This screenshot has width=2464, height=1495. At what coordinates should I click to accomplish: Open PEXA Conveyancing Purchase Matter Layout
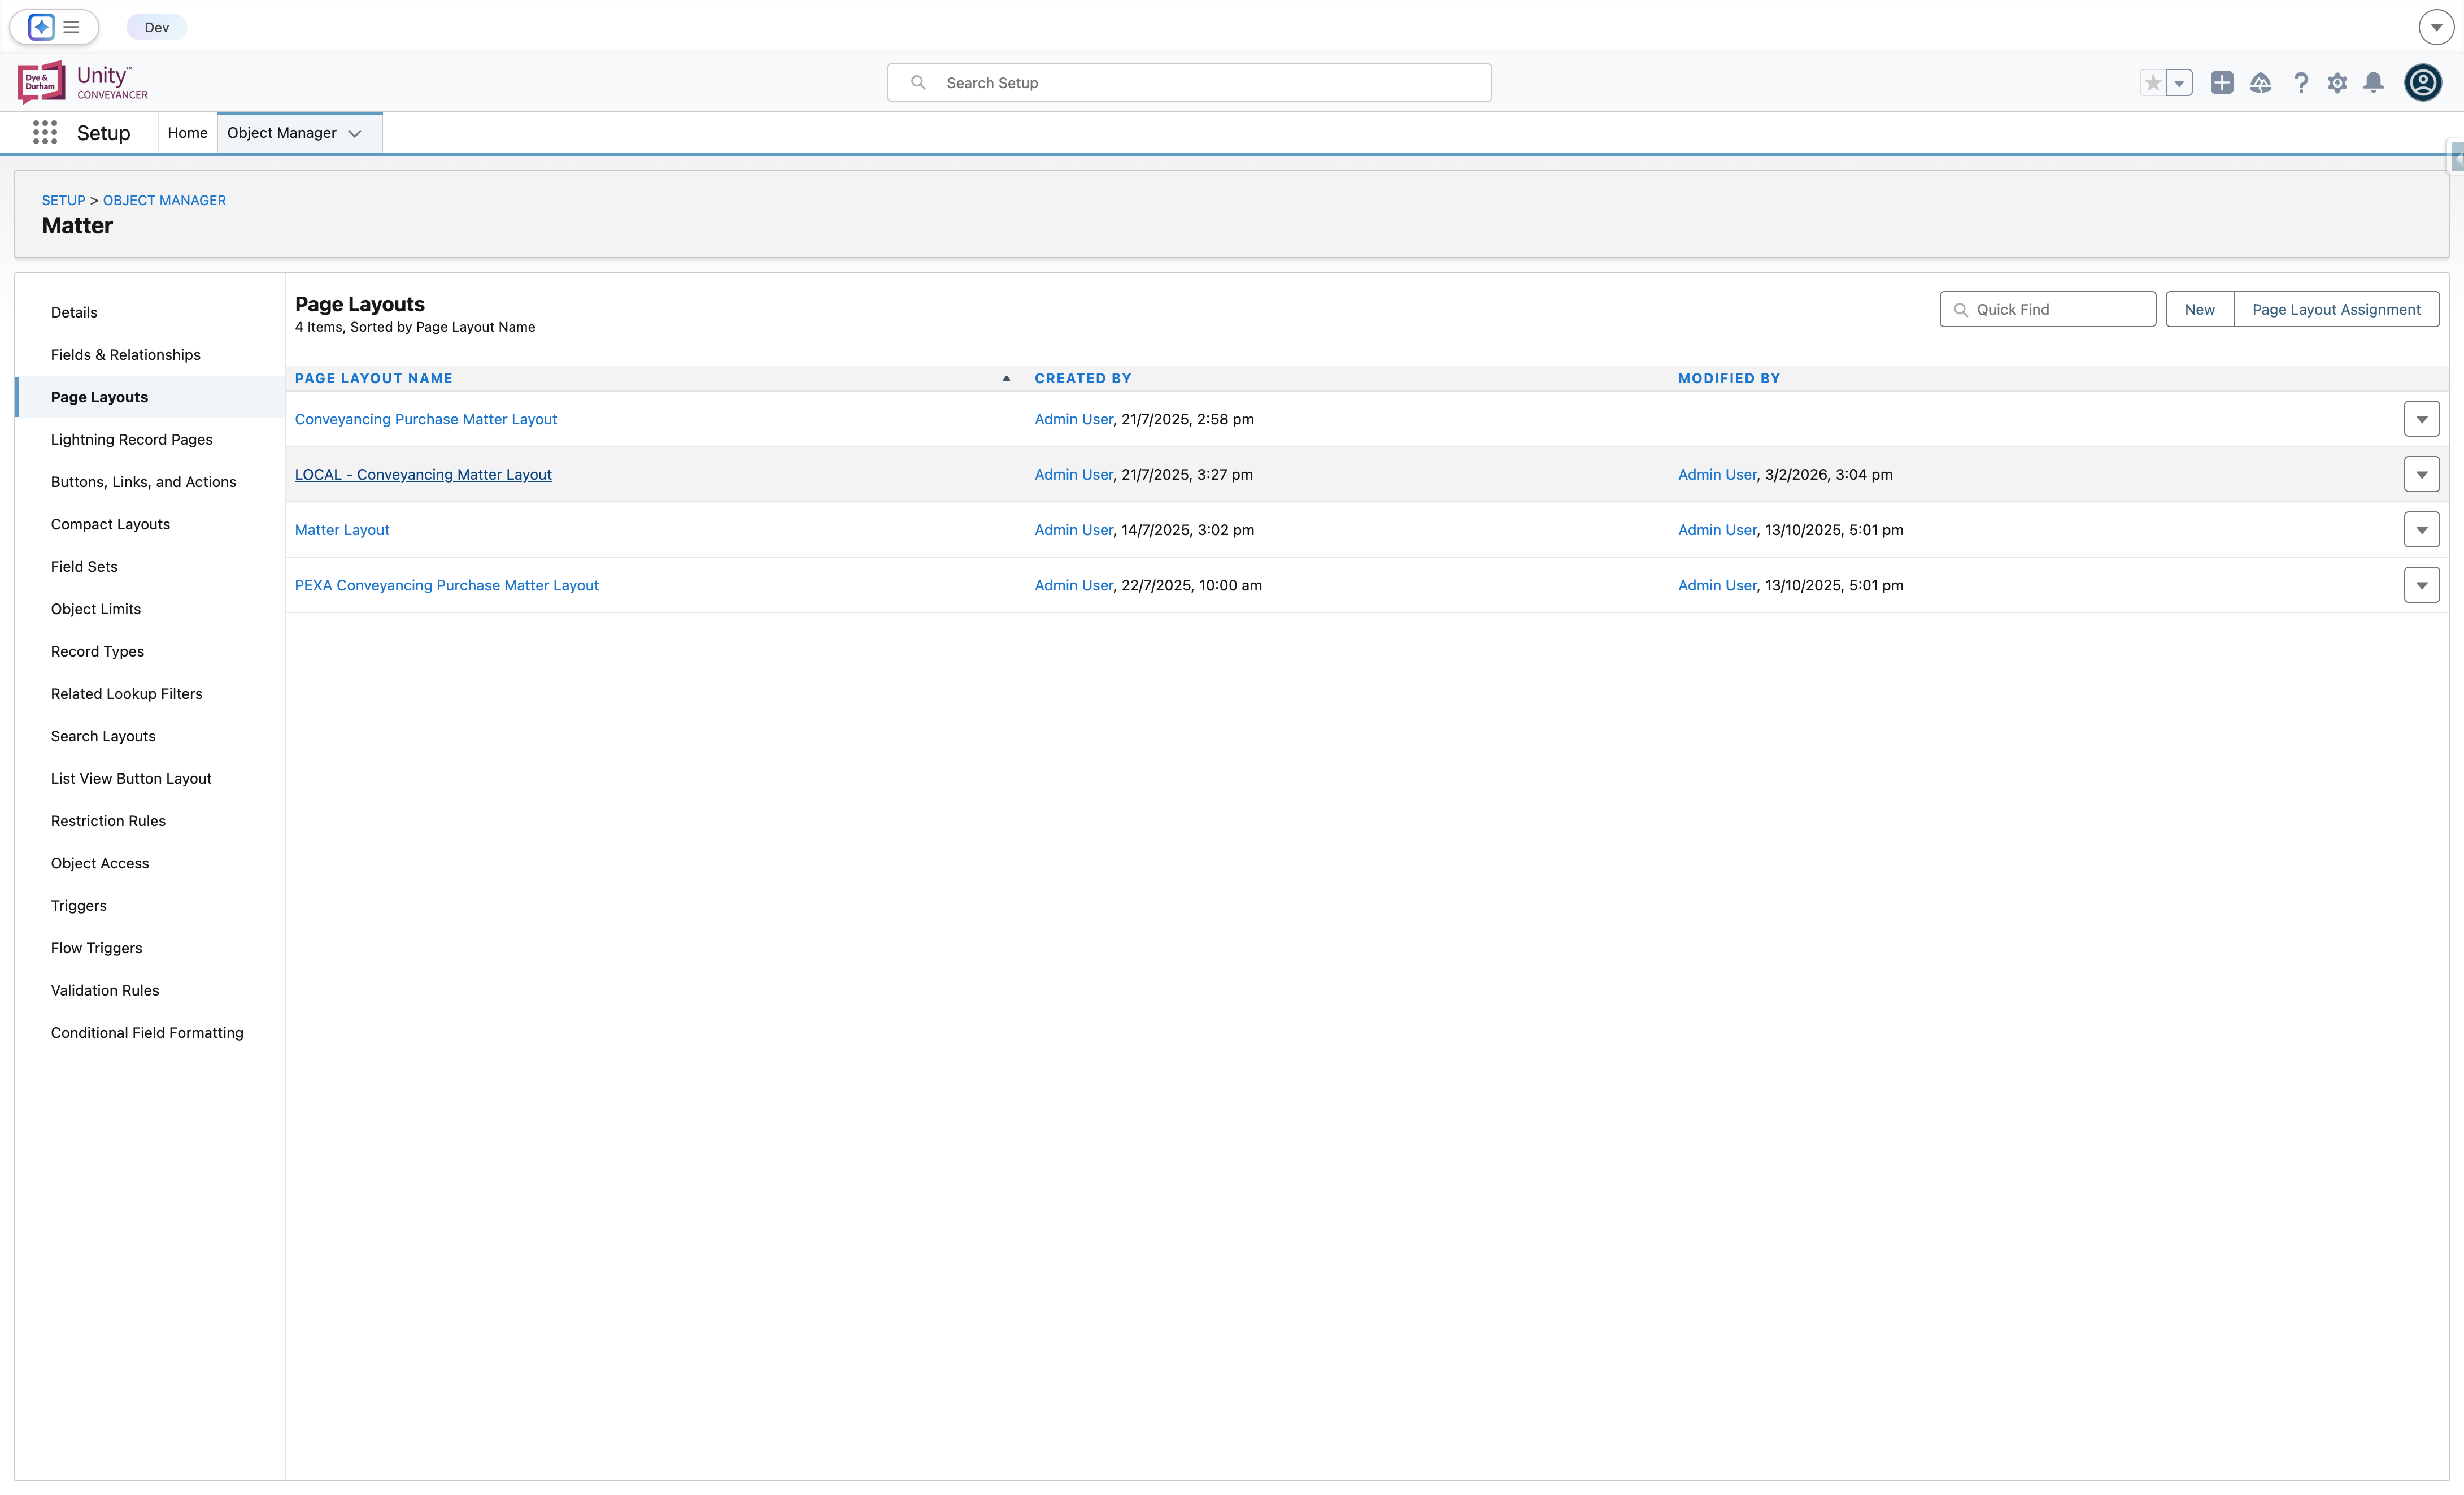(x=446, y=585)
